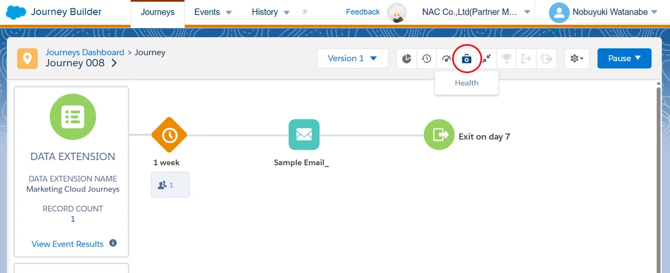Click the Einstein avatar icon
The image size is (670, 273).
point(397,12)
